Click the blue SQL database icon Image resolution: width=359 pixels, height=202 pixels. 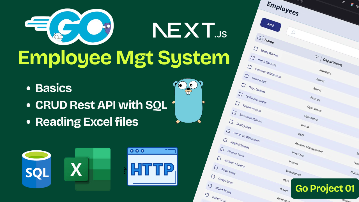click(x=37, y=169)
